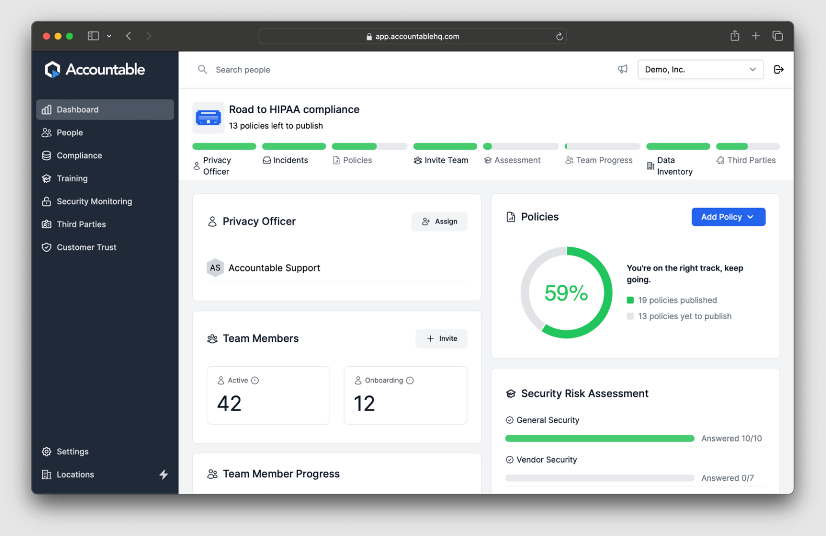The image size is (826, 536).
Task: Click Answered 10/10 text
Action: pyautogui.click(x=731, y=439)
